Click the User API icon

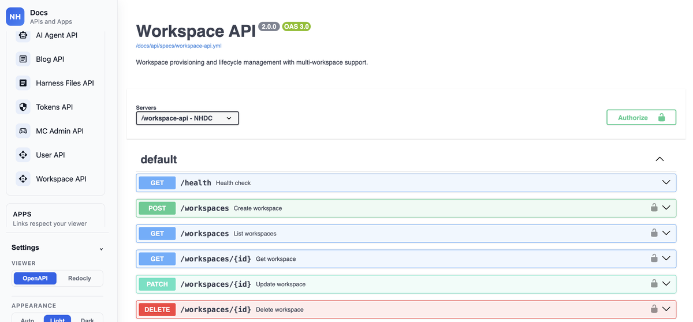(x=23, y=155)
